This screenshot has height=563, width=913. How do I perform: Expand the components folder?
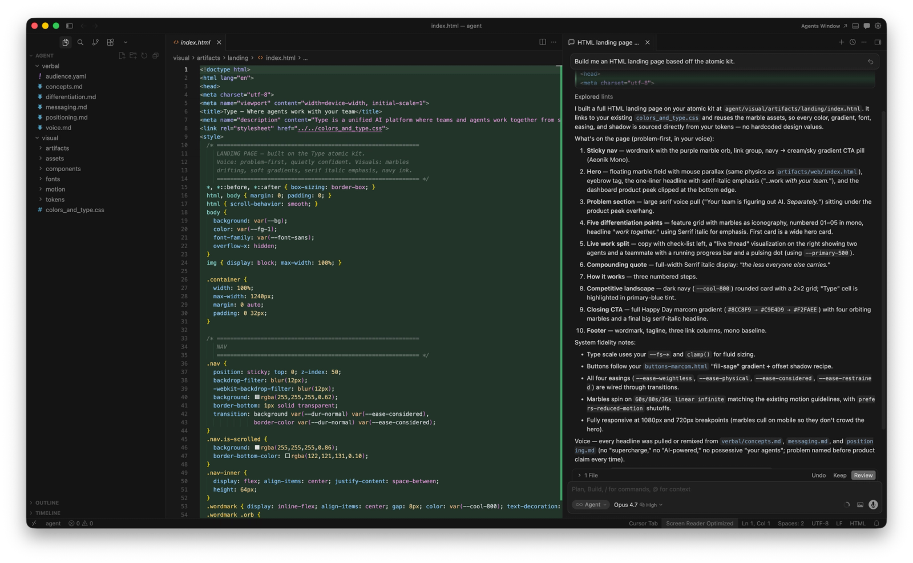(x=63, y=169)
